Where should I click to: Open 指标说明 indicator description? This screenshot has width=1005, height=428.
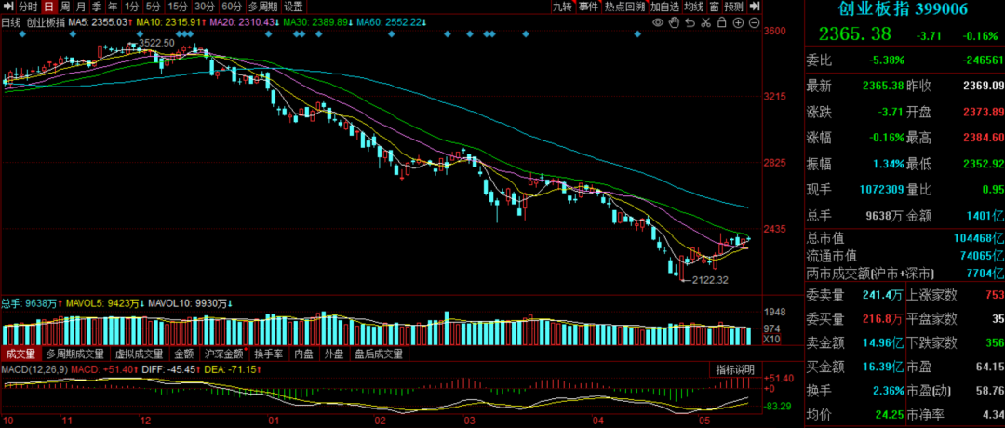[x=735, y=369]
